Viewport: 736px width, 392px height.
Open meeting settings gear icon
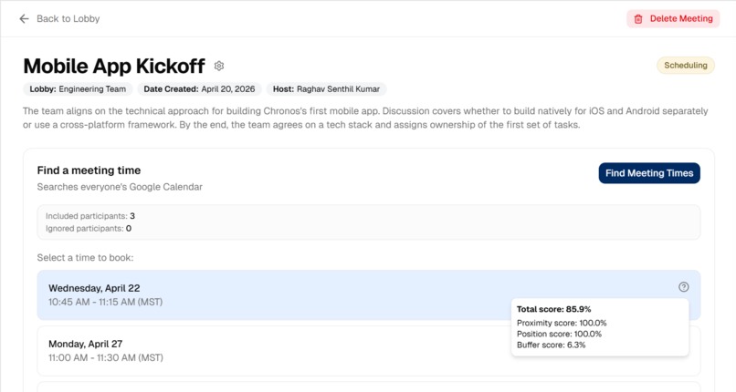pyautogui.click(x=219, y=66)
